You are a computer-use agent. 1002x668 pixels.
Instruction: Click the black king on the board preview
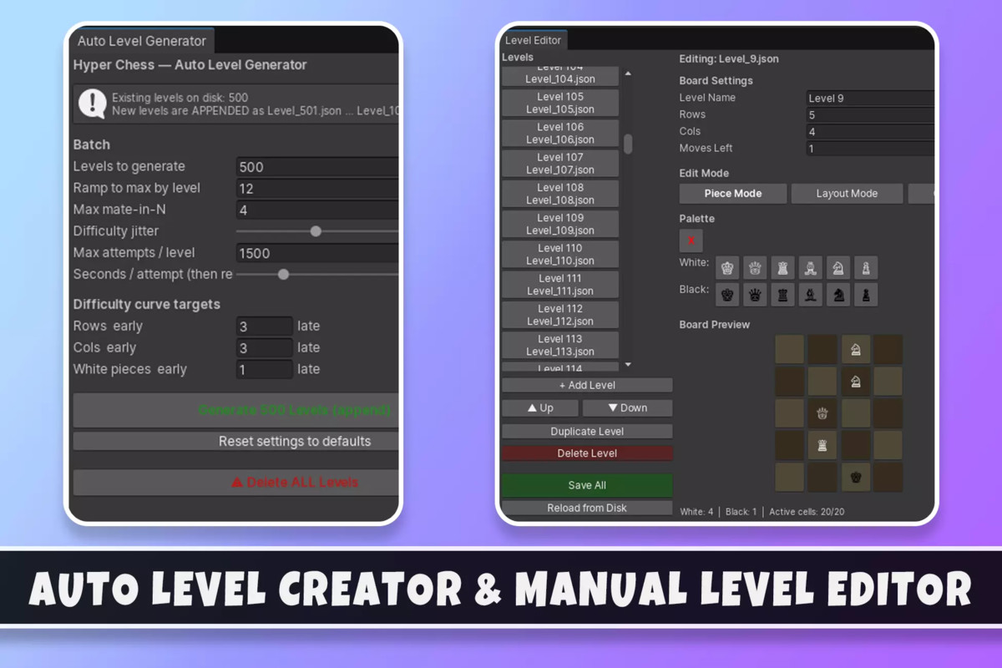pos(856,478)
